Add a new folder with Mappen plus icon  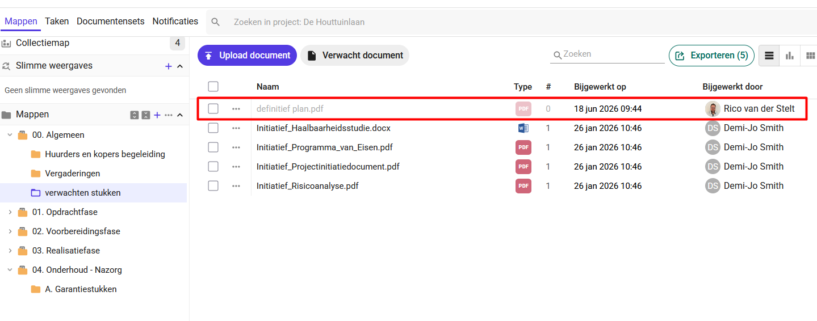[x=157, y=115]
